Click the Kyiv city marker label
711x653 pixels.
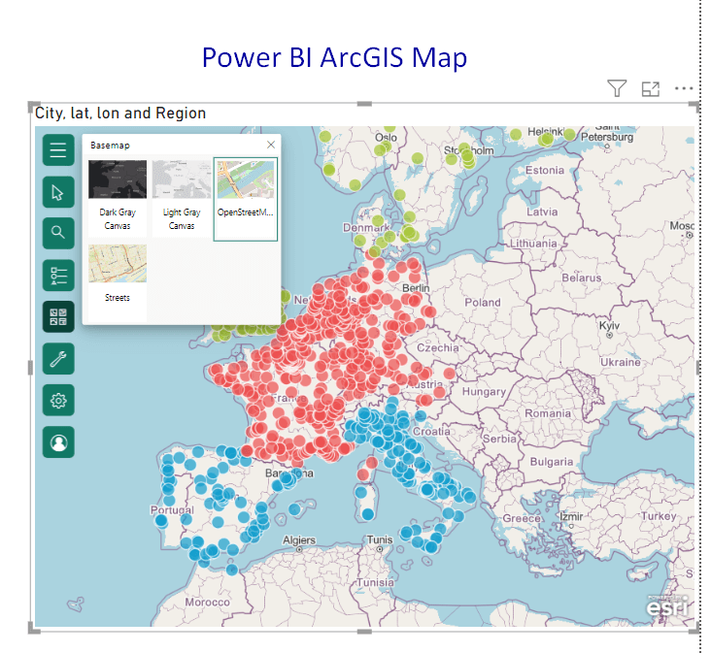point(609,326)
